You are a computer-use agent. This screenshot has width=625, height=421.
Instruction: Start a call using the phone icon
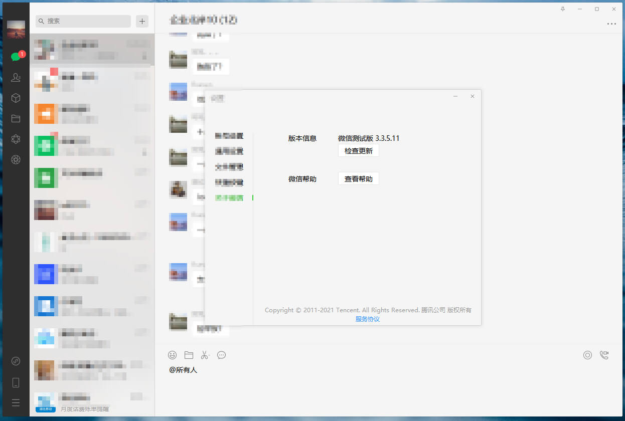point(604,355)
